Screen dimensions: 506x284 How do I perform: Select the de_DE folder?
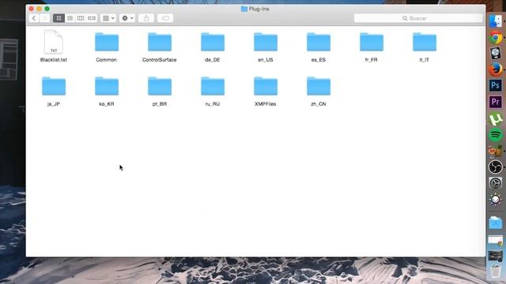pos(213,42)
